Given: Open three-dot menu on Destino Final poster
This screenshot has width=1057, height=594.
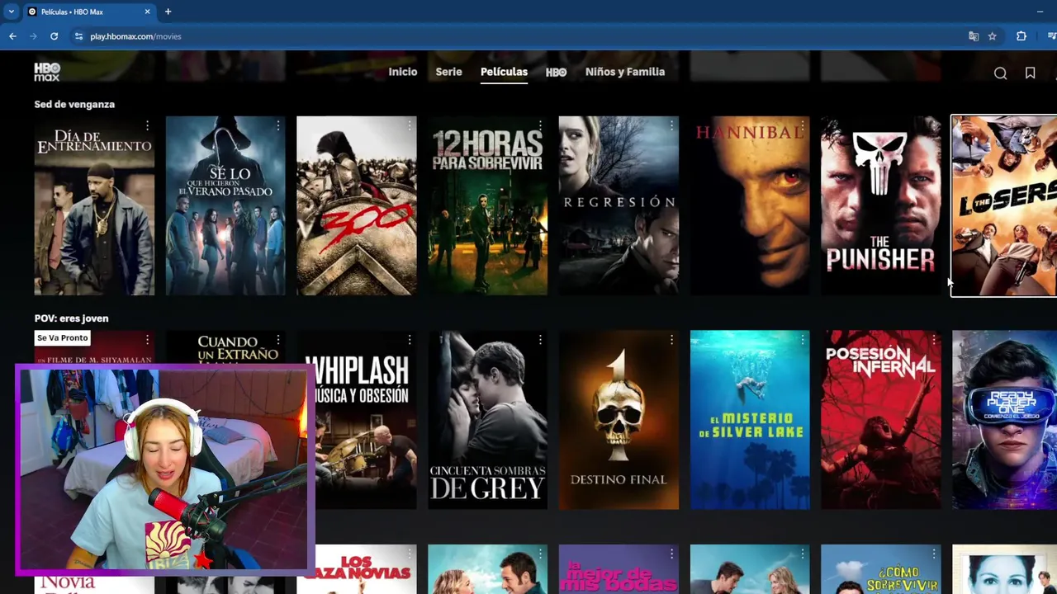Looking at the screenshot, I should click(x=671, y=340).
